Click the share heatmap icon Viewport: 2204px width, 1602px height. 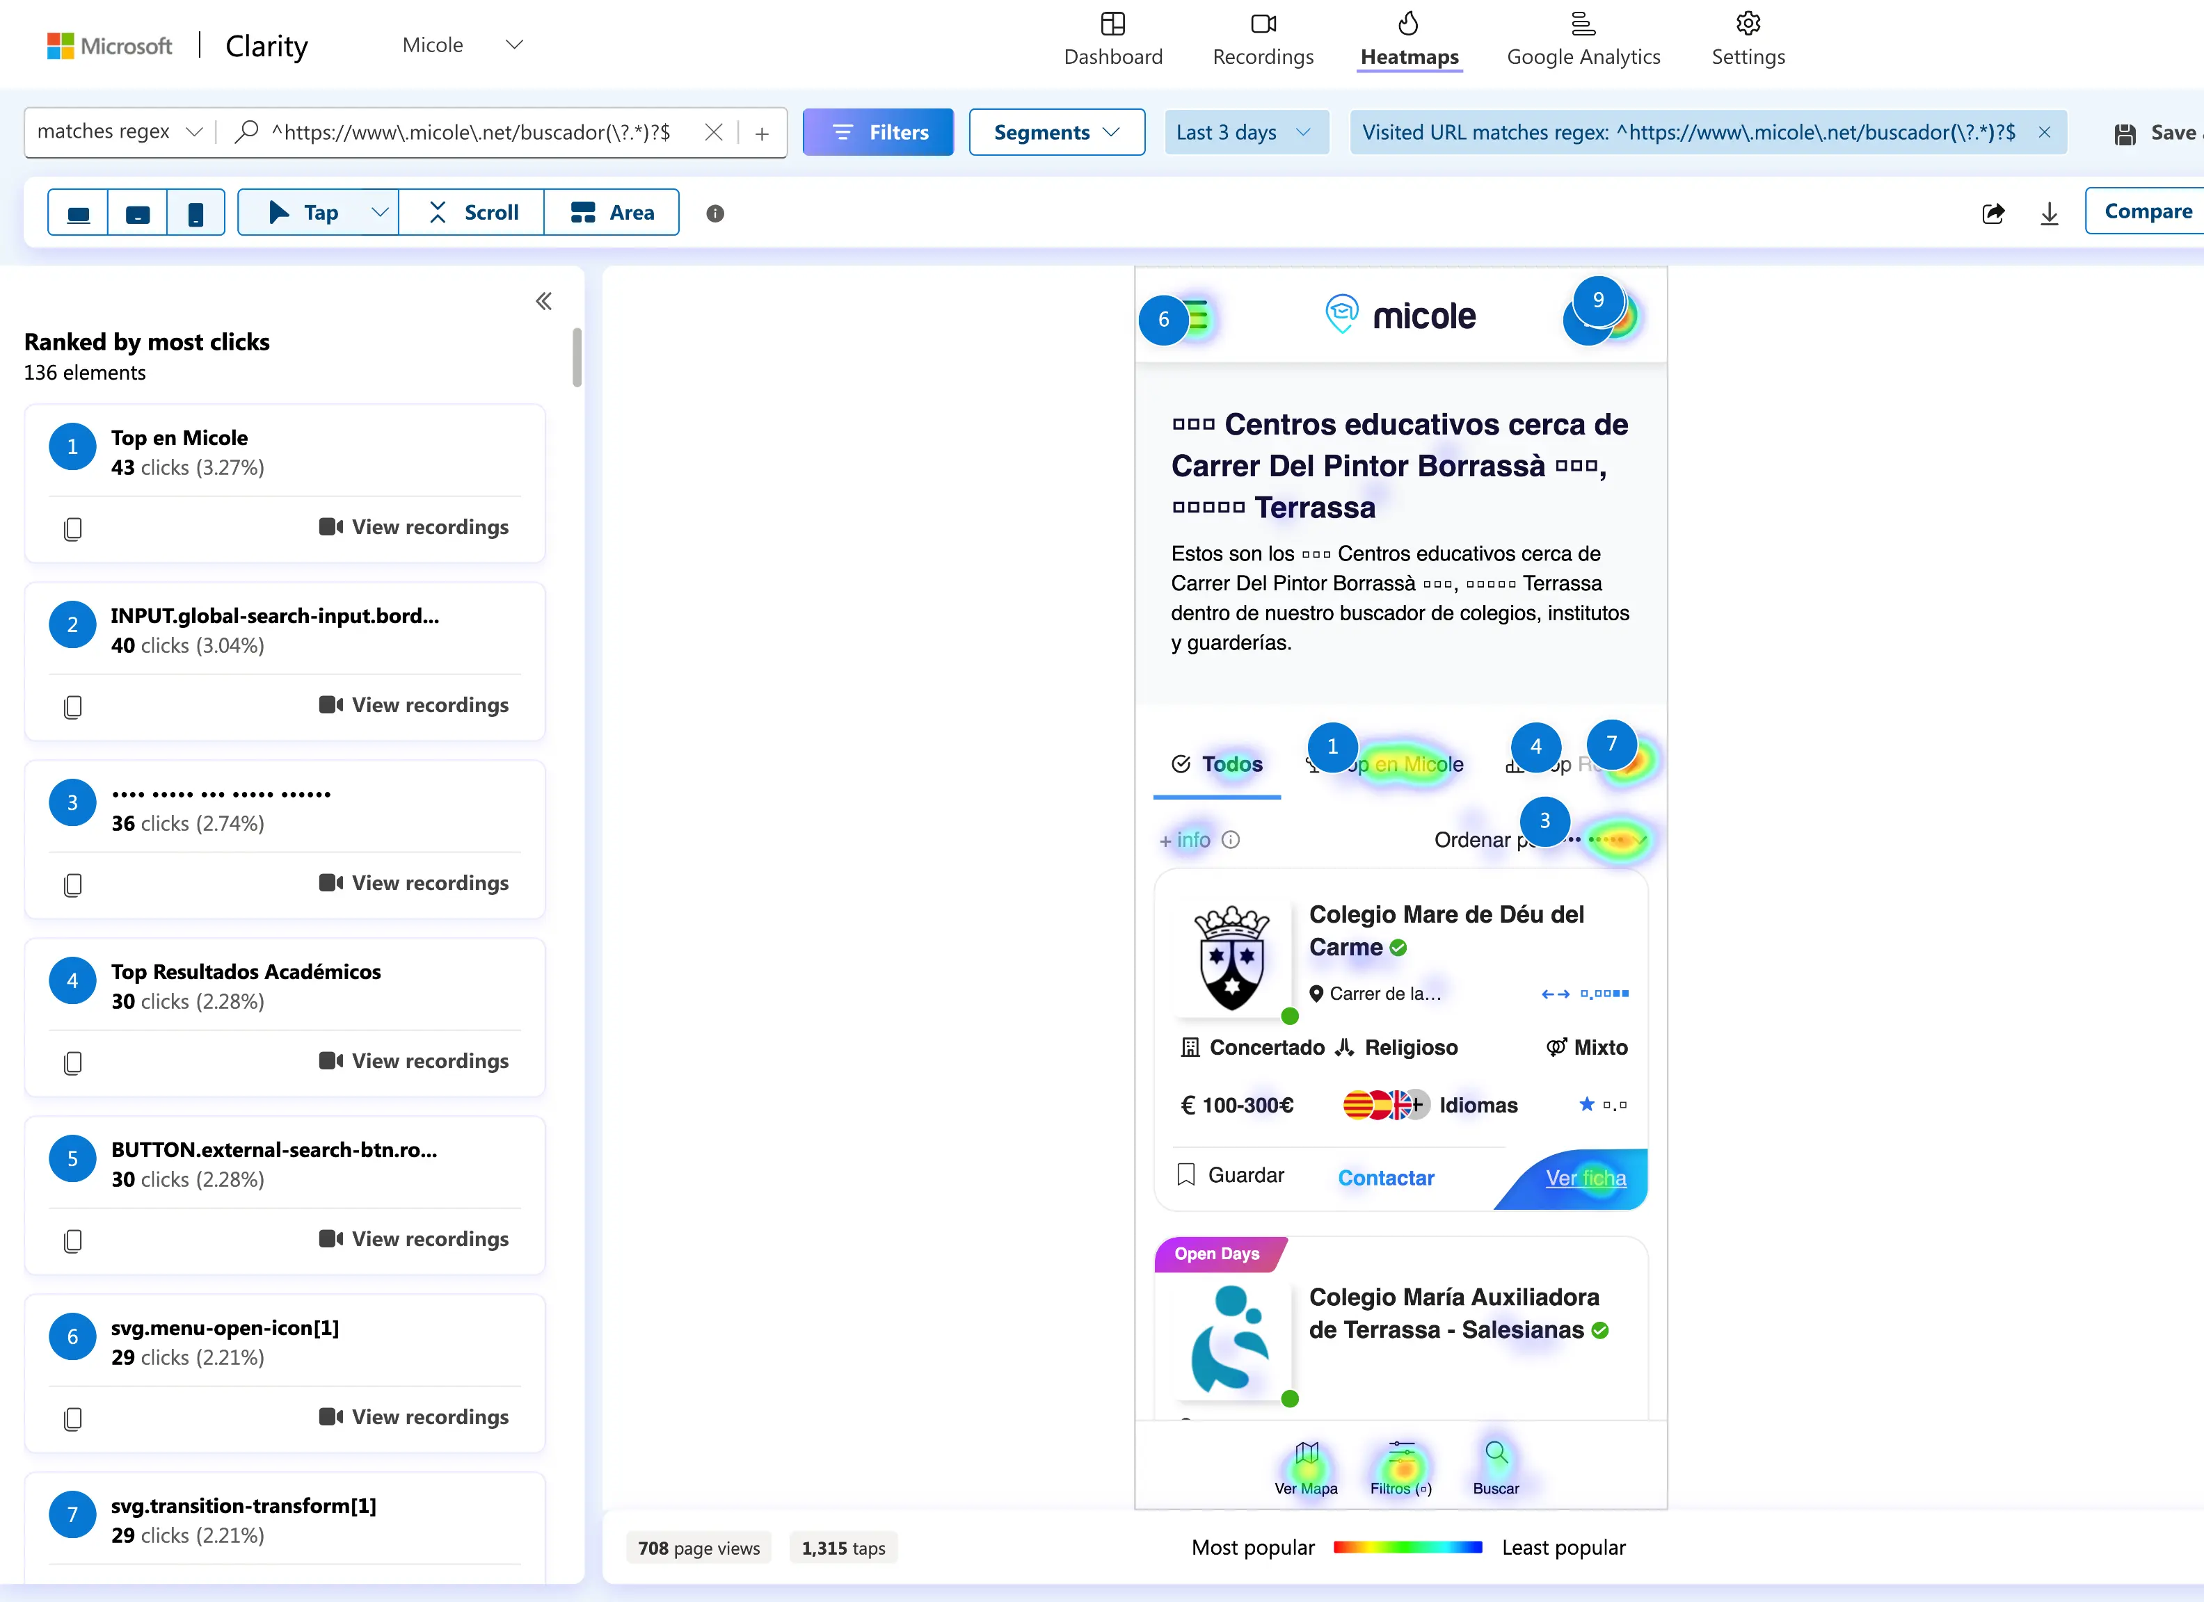(x=1993, y=213)
